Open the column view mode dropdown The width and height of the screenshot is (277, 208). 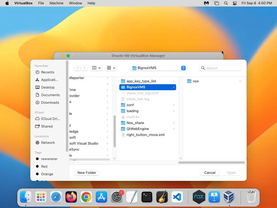point(96,68)
